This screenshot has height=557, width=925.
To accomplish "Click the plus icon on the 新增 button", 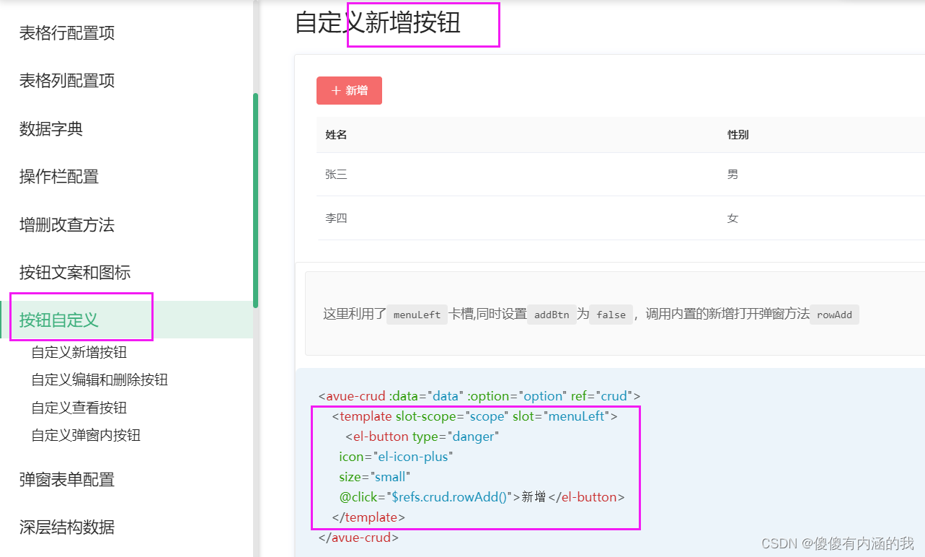I will coord(334,90).
